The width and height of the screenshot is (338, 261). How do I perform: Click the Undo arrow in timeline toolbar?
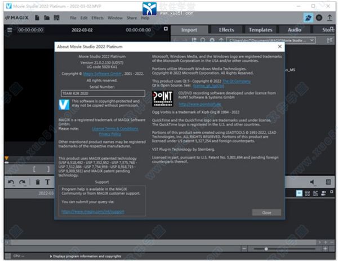coord(11,182)
